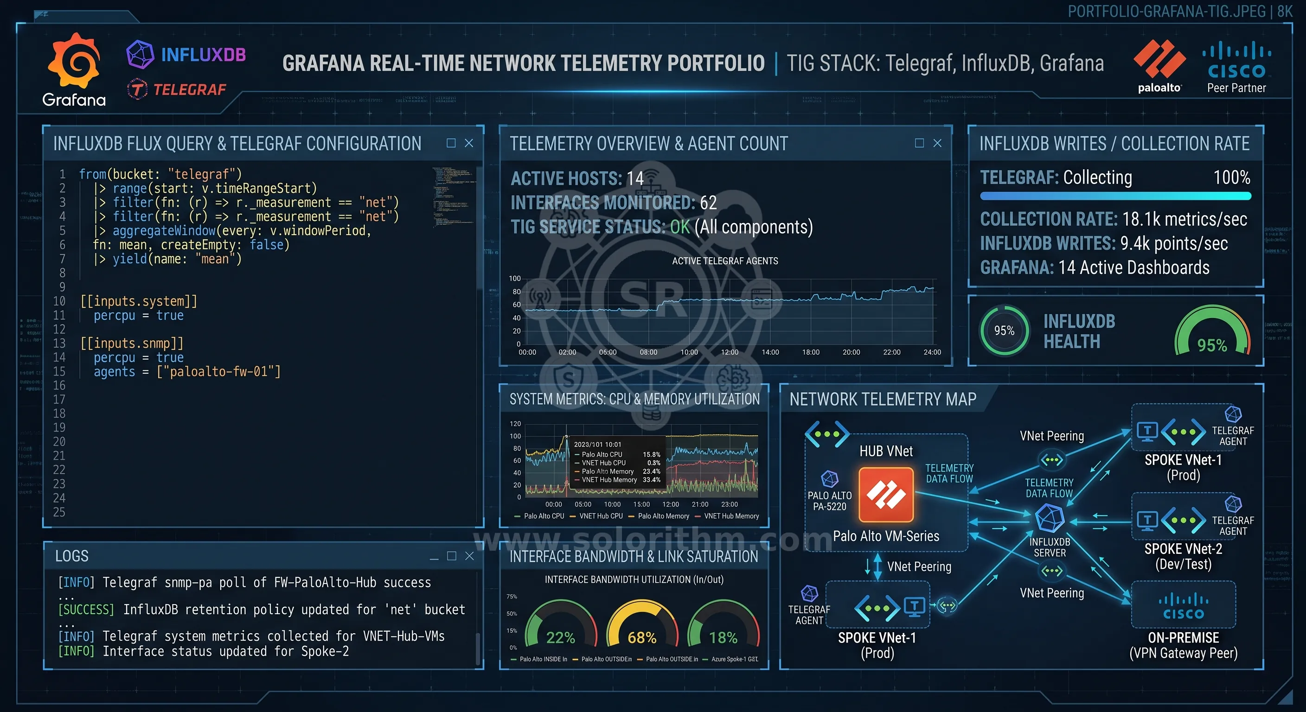
Task: Click the code minimap in Flux editor
Action: [x=454, y=197]
